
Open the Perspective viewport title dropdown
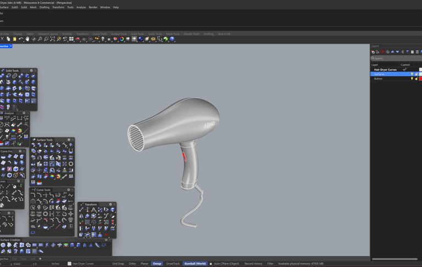point(10,46)
